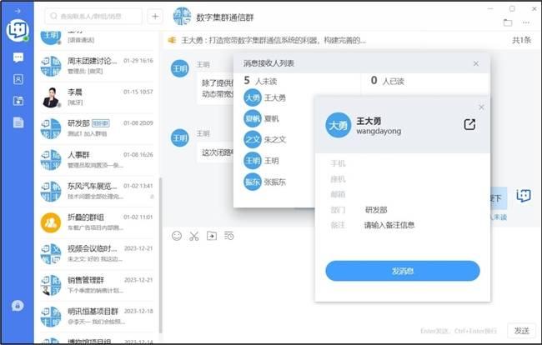Switch to the 0 人已读 tab
Image resolution: width=542 pixels, height=345 pixels.
pos(388,81)
